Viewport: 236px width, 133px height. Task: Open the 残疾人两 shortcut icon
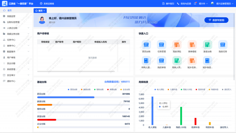[177, 61]
